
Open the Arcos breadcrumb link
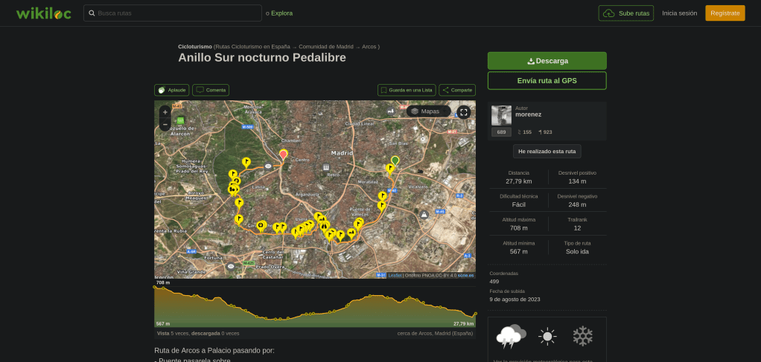369,47
